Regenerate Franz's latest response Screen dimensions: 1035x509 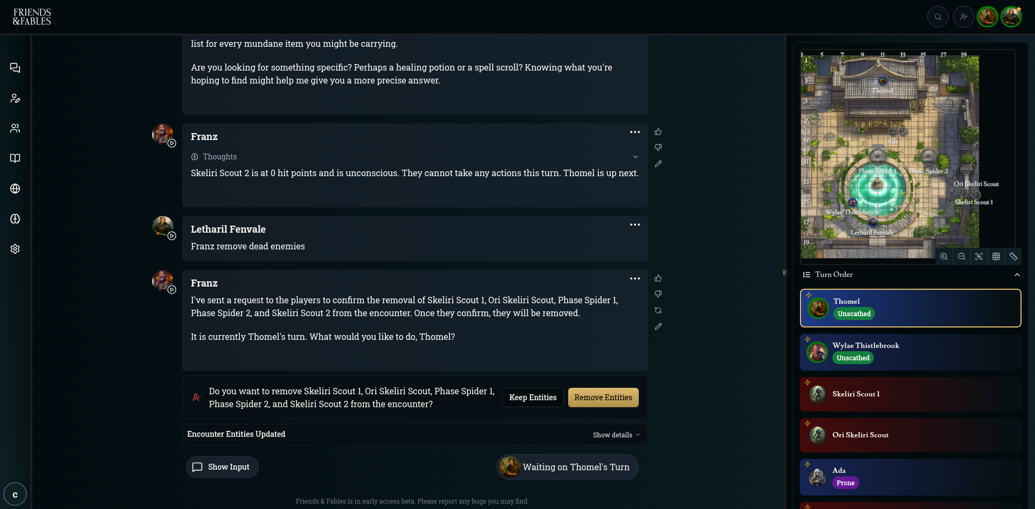(x=658, y=310)
